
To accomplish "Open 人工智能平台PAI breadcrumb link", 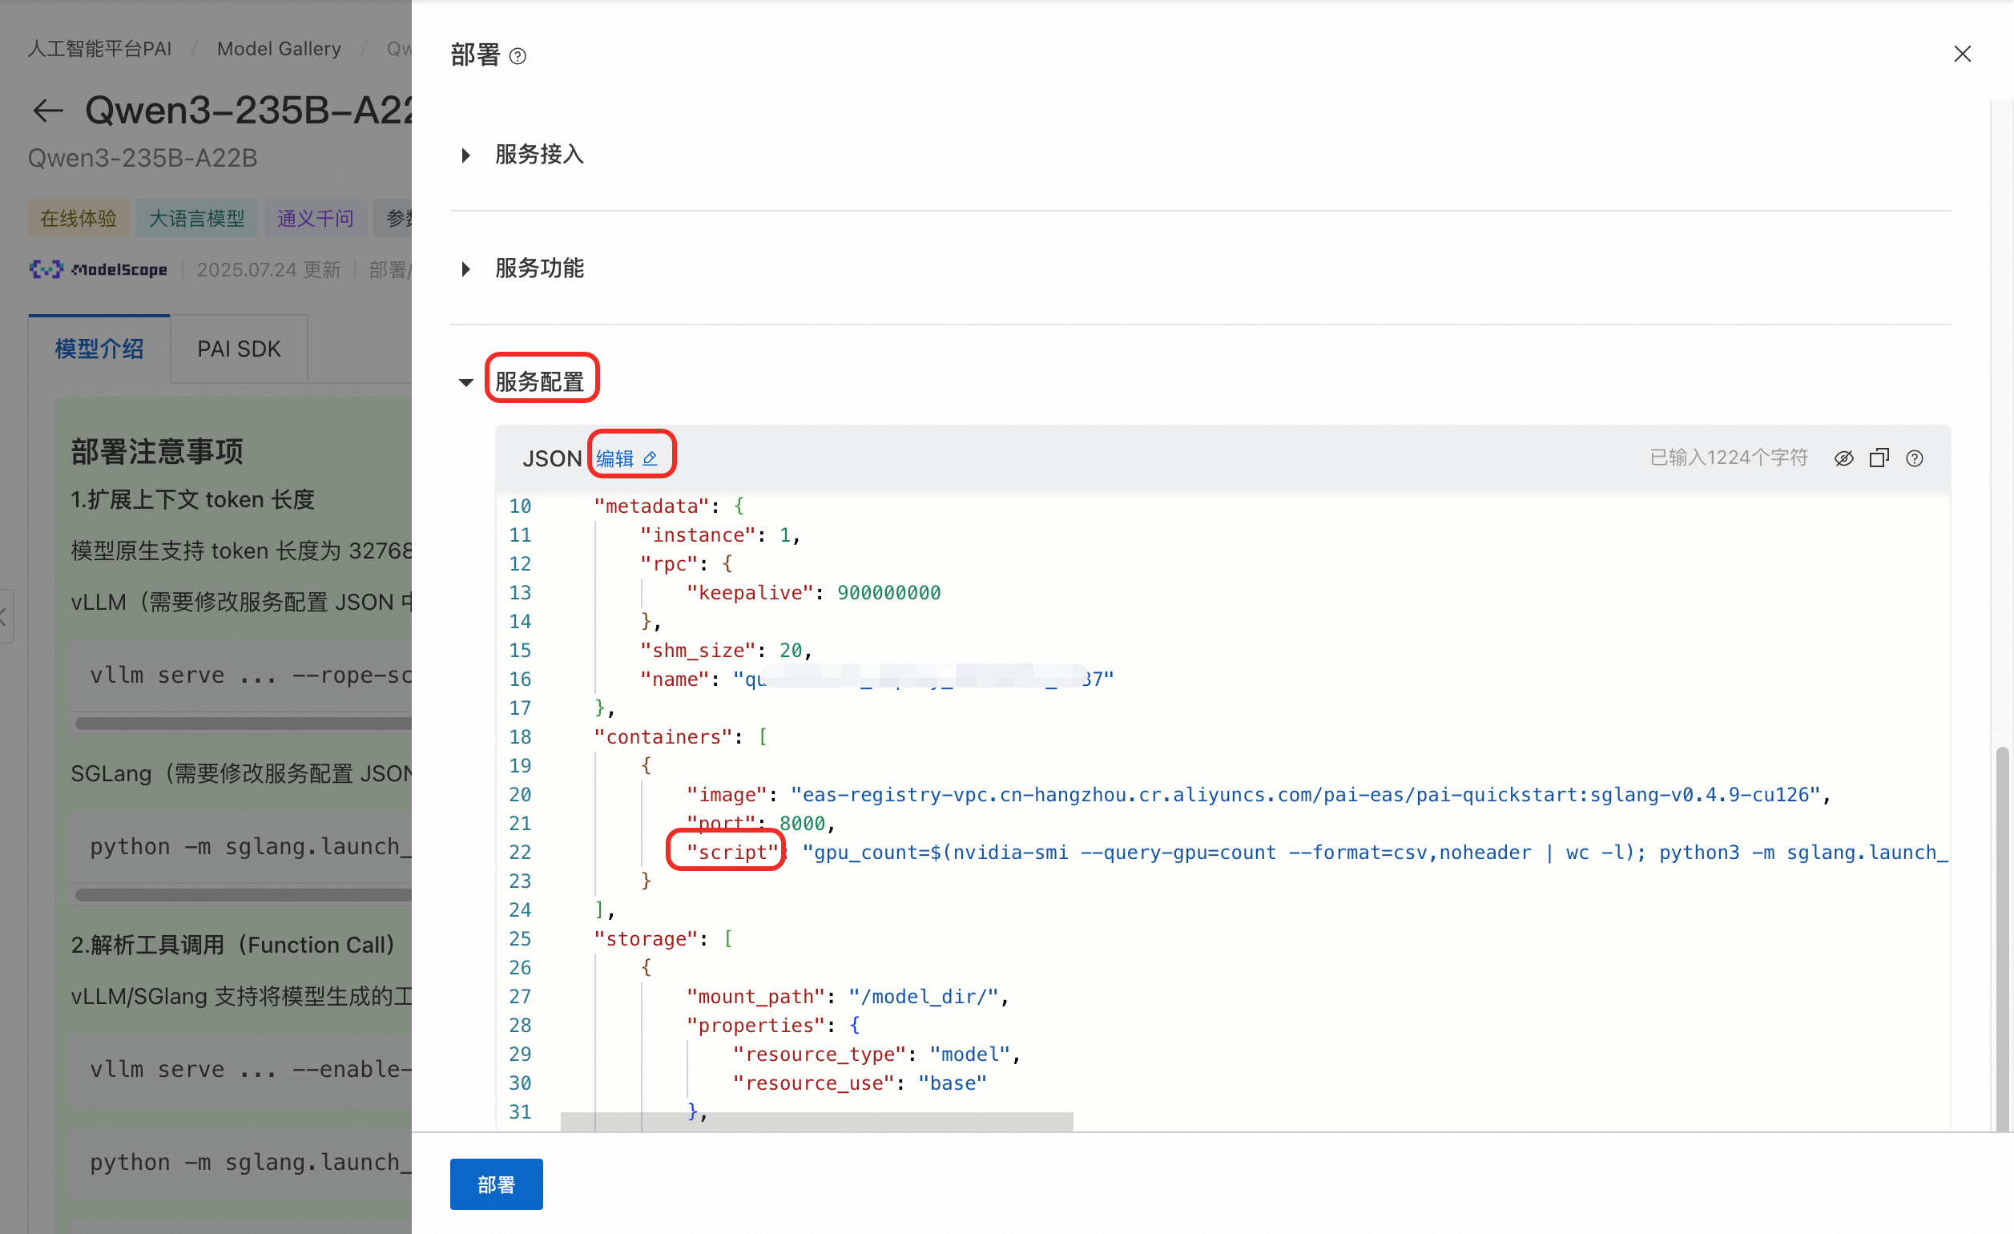I will click(99, 49).
